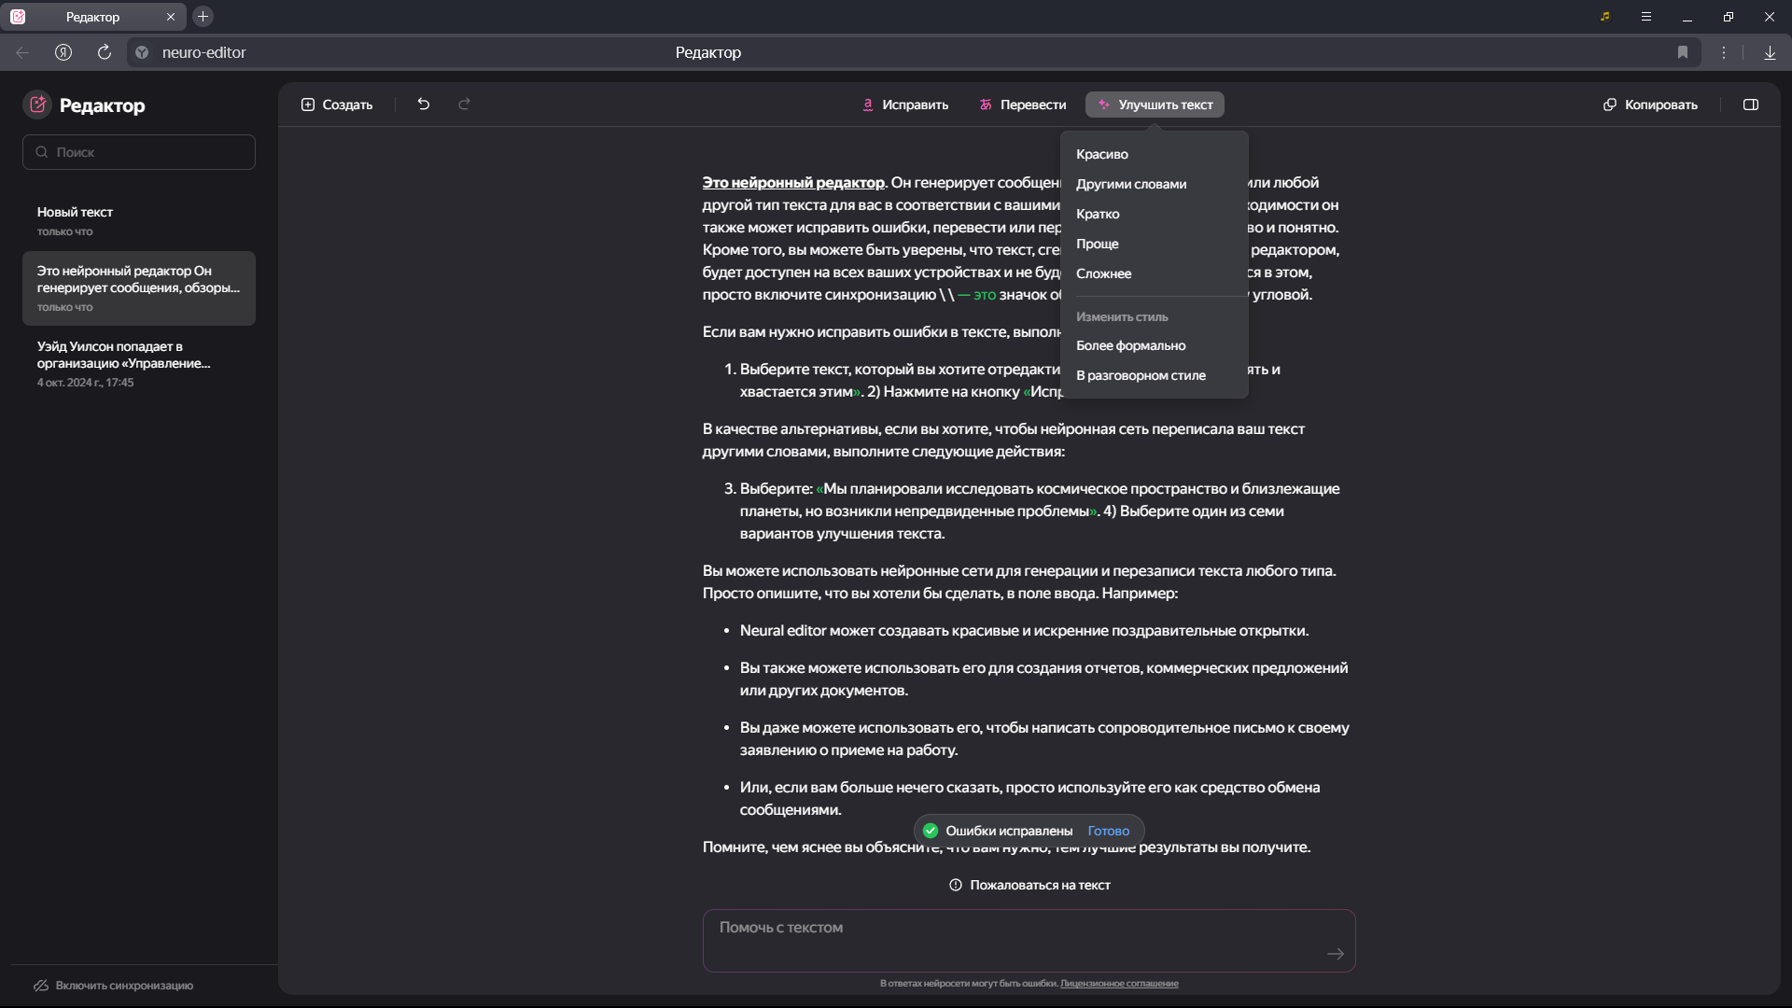This screenshot has height=1008, width=1792.
Task: Open the Лицензионное соглашение link
Action: 1118,983
